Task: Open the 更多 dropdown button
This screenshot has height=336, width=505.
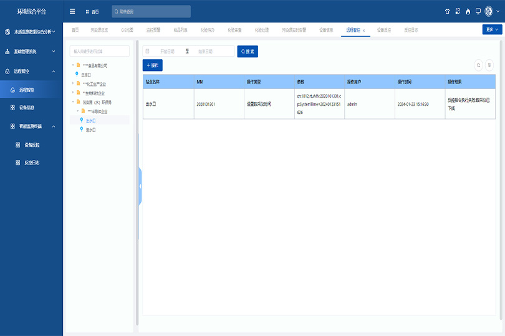Action: (491, 29)
